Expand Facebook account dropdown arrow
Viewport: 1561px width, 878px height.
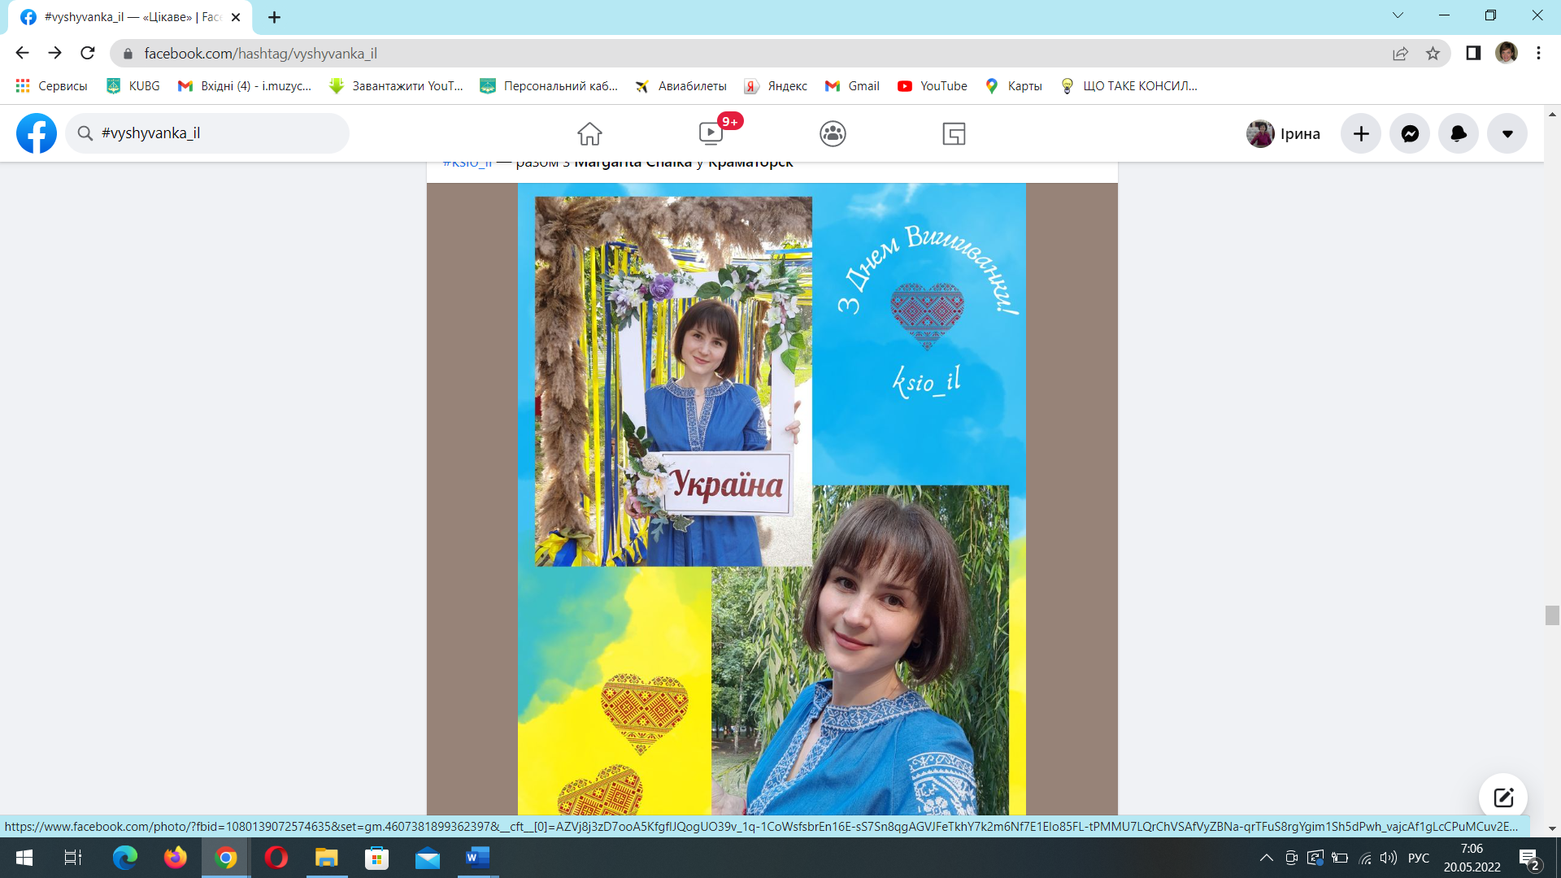(1507, 133)
